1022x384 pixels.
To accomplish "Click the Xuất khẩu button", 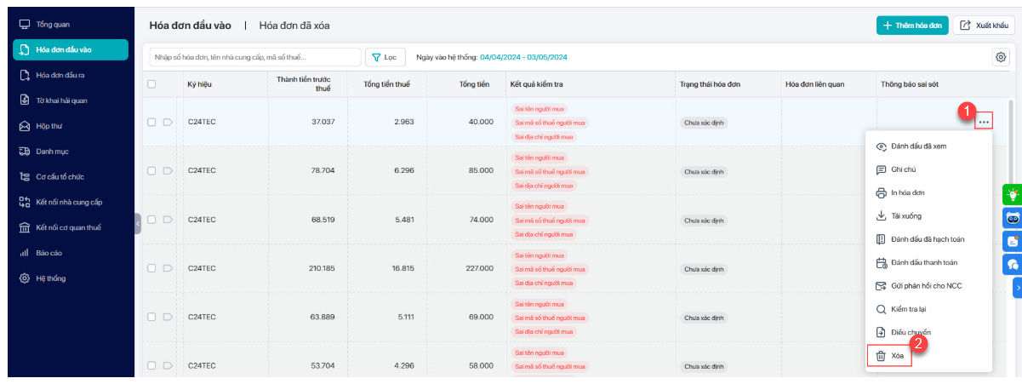I will click(984, 26).
